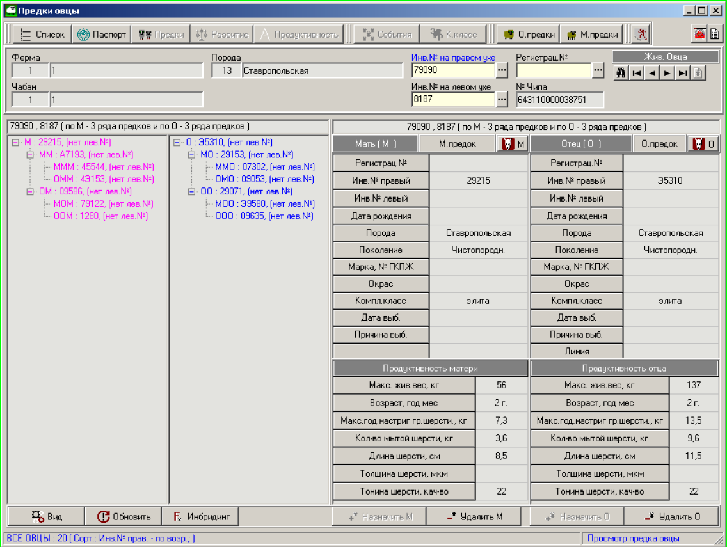Viewport: 727px width, 547px height.
Task: Open the Паспорт passport view
Action: click(x=102, y=35)
